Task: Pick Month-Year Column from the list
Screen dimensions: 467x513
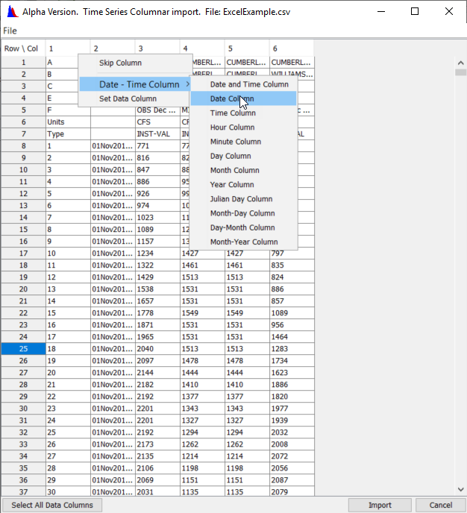Action: pos(243,242)
